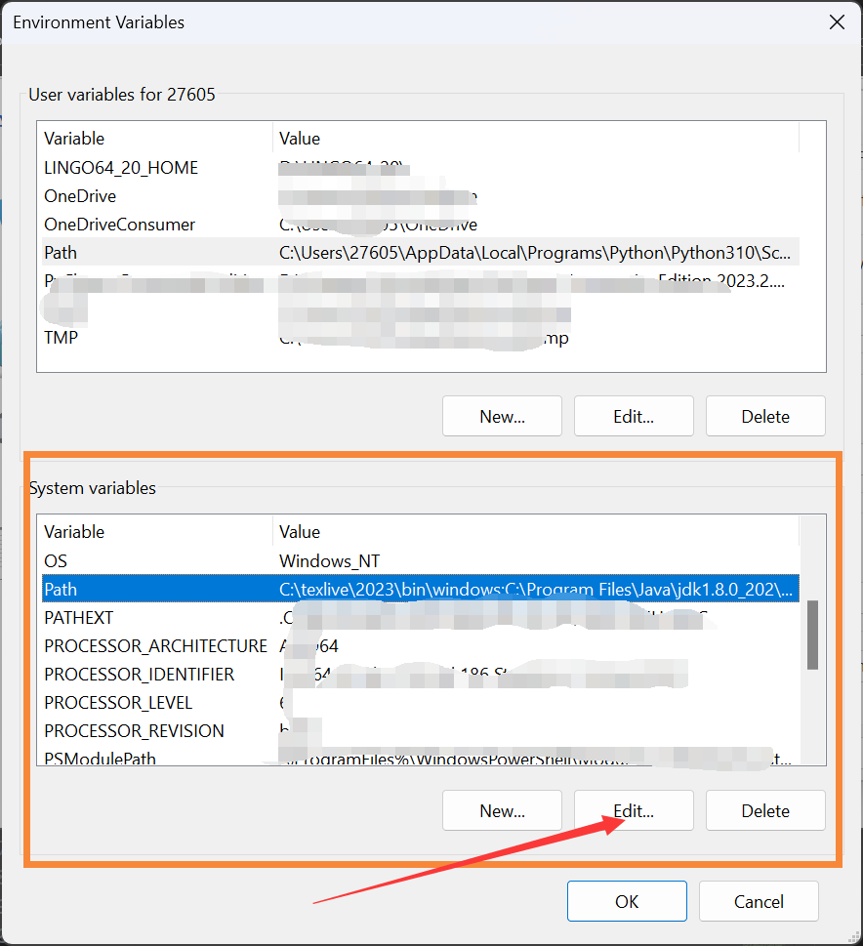Click Variable column header in user list
The width and height of the screenshot is (863, 946).
tap(155, 139)
